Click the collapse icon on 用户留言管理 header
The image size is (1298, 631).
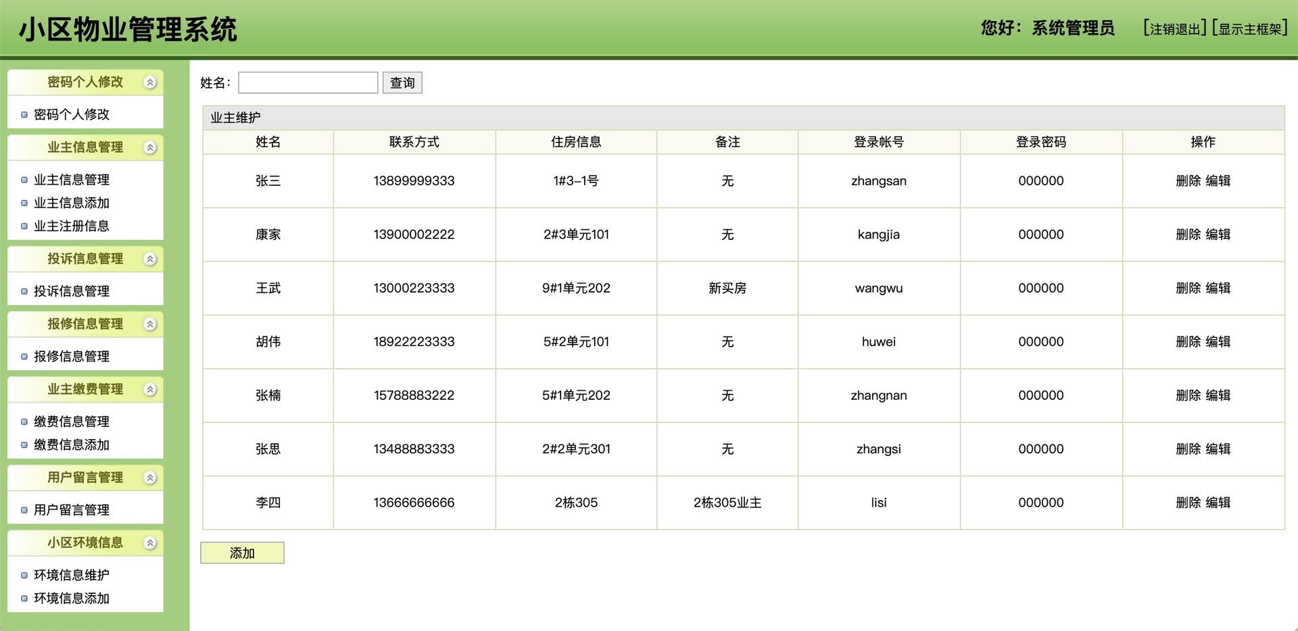click(x=150, y=478)
